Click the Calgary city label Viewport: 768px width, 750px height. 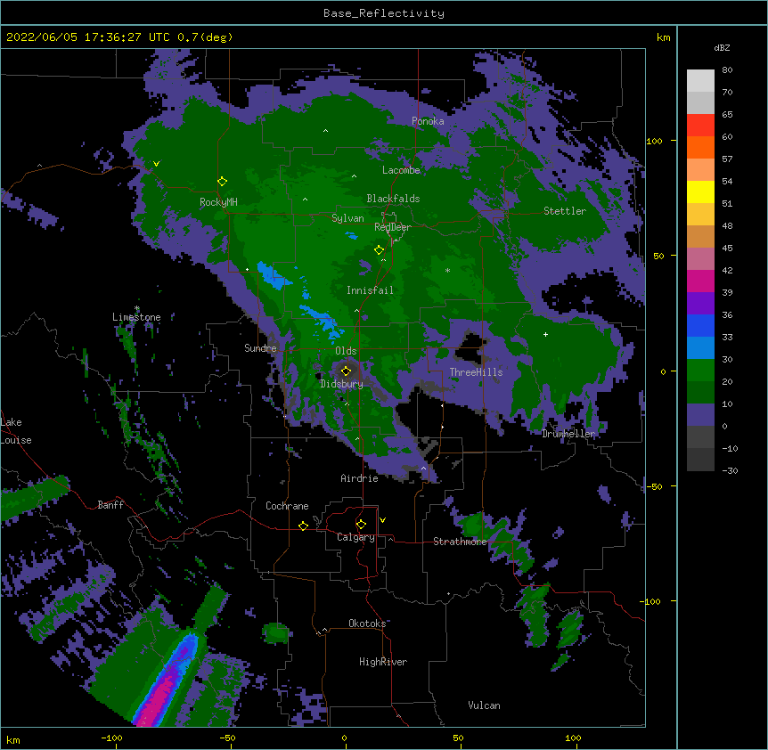click(x=355, y=537)
